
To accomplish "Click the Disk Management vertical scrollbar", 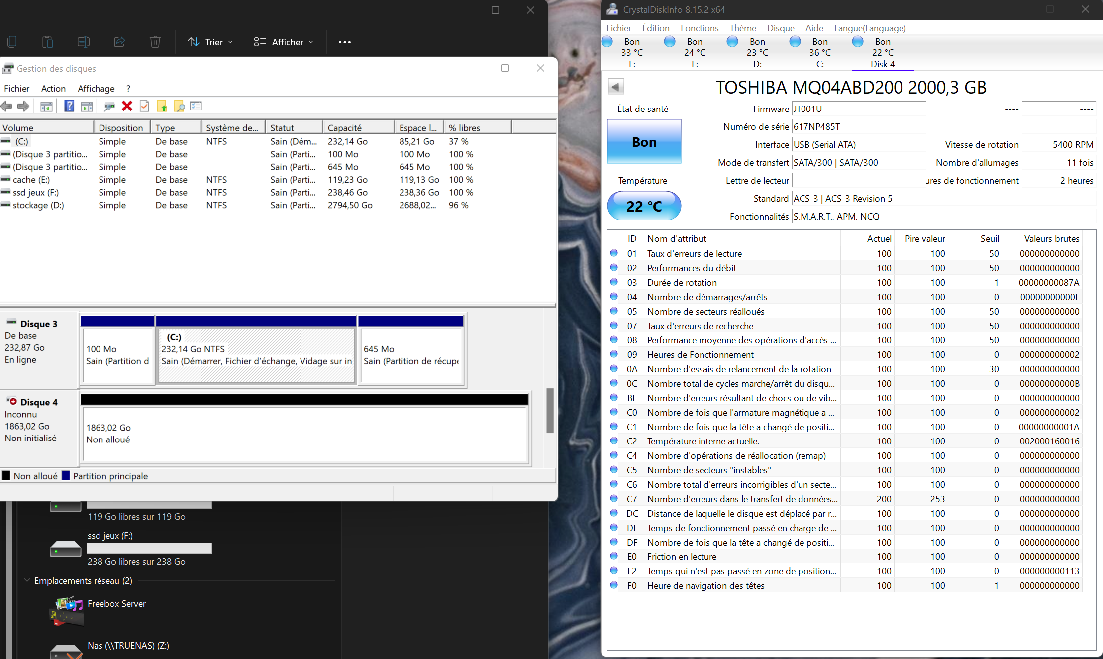I will pos(550,411).
